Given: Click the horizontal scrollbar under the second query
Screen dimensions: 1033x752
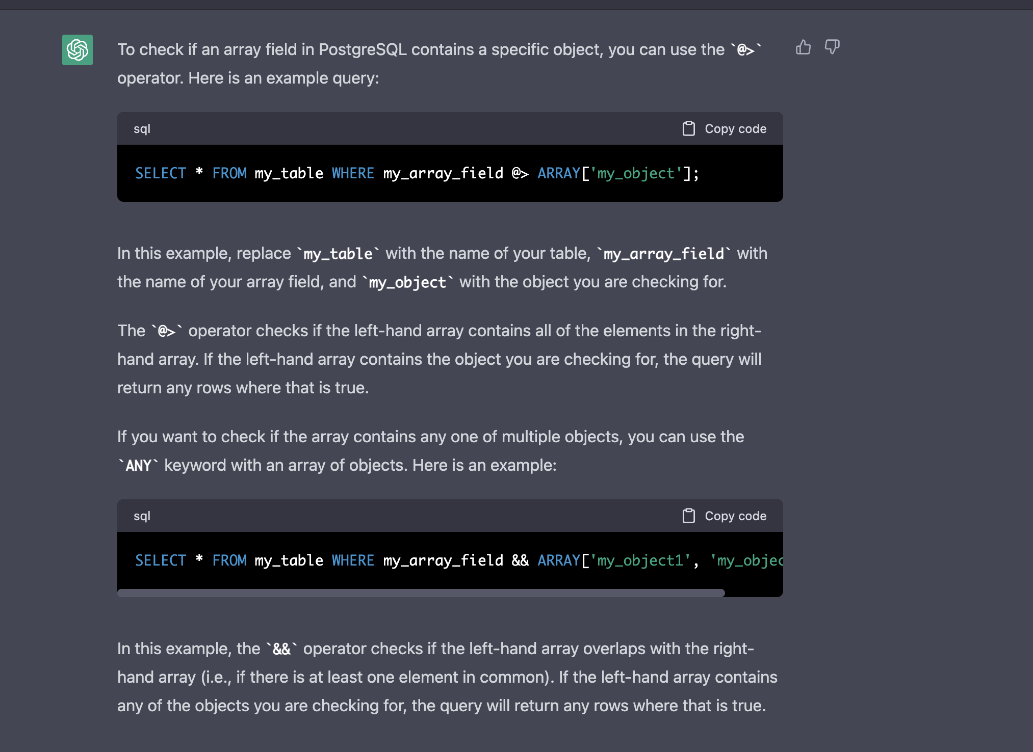Looking at the screenshot, I should (421, 592).
